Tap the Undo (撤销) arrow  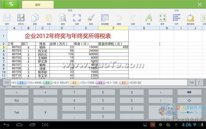[119, 18]
